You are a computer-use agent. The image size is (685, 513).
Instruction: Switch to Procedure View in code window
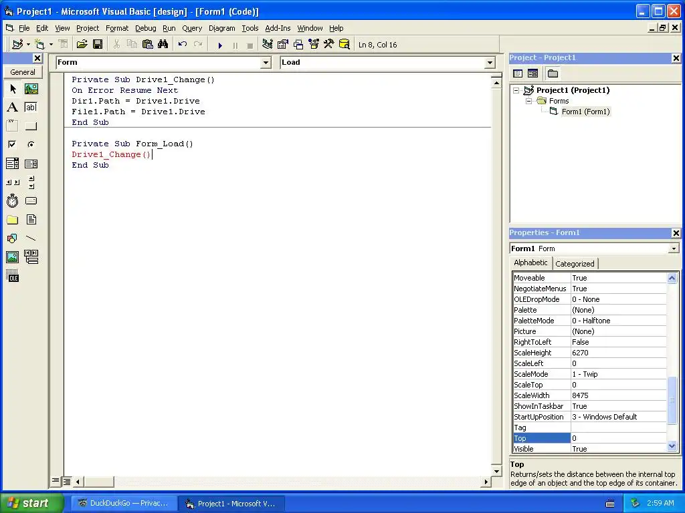coord(56,481)
